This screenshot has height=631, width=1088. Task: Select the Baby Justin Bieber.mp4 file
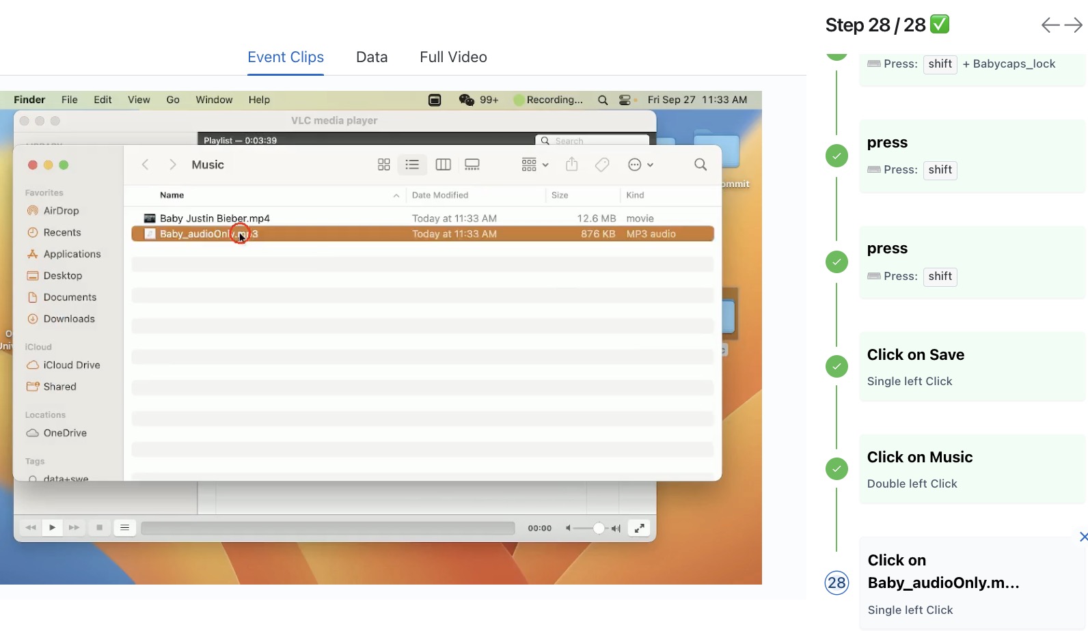pyautogui.click(x=422, y=219)
